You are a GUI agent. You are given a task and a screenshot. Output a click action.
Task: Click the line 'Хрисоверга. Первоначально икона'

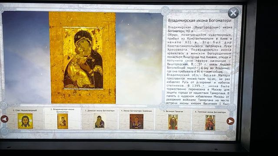(199, 50)
